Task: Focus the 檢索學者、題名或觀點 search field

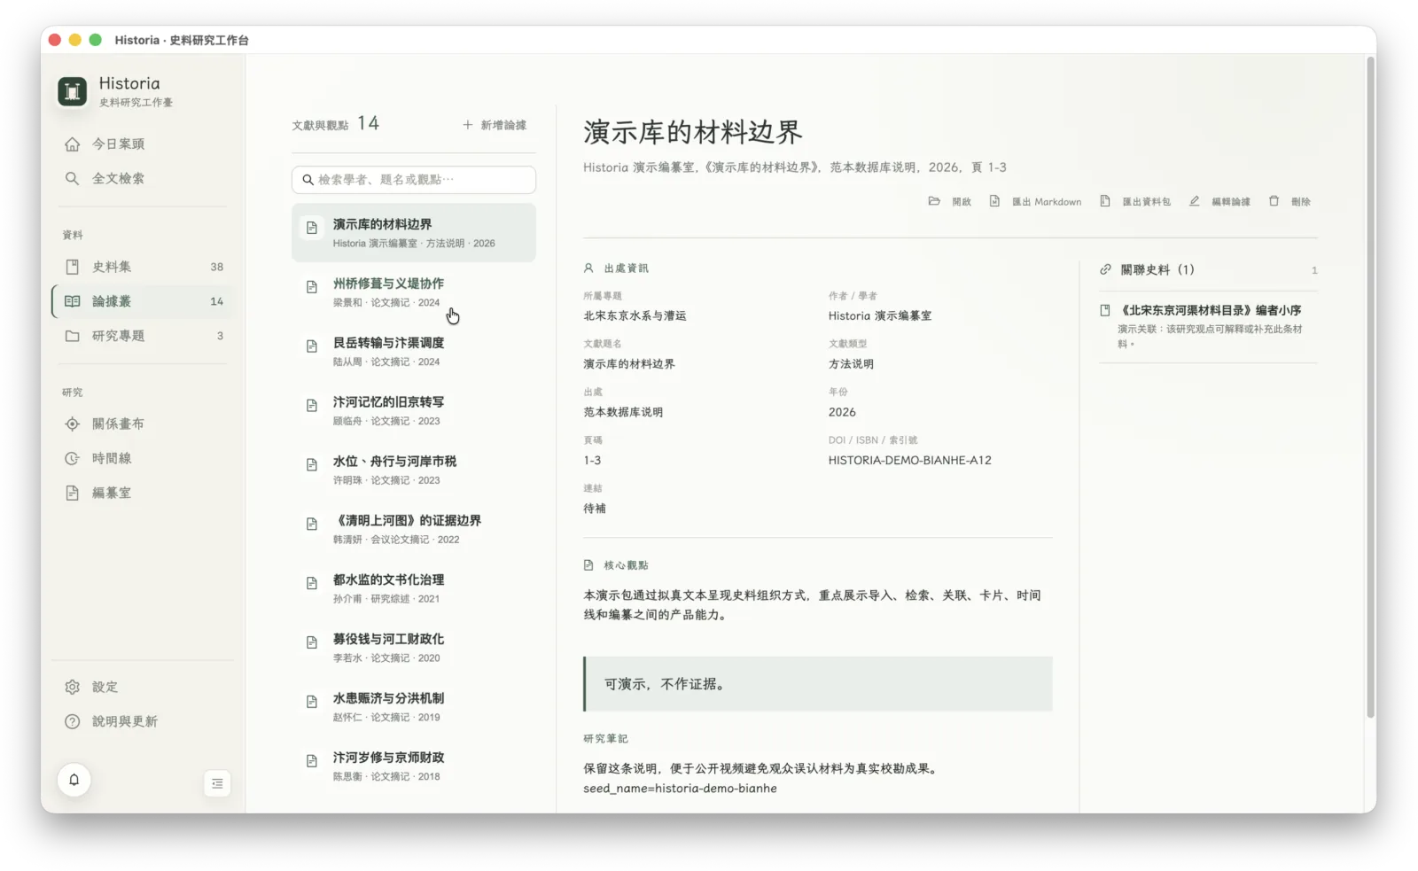Action: tap(414, 179)
